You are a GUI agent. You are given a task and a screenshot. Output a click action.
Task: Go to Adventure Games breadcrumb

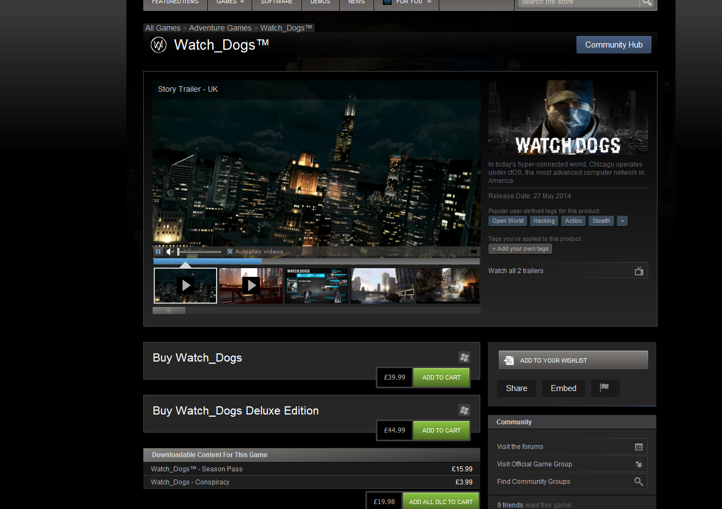[220, 28]
